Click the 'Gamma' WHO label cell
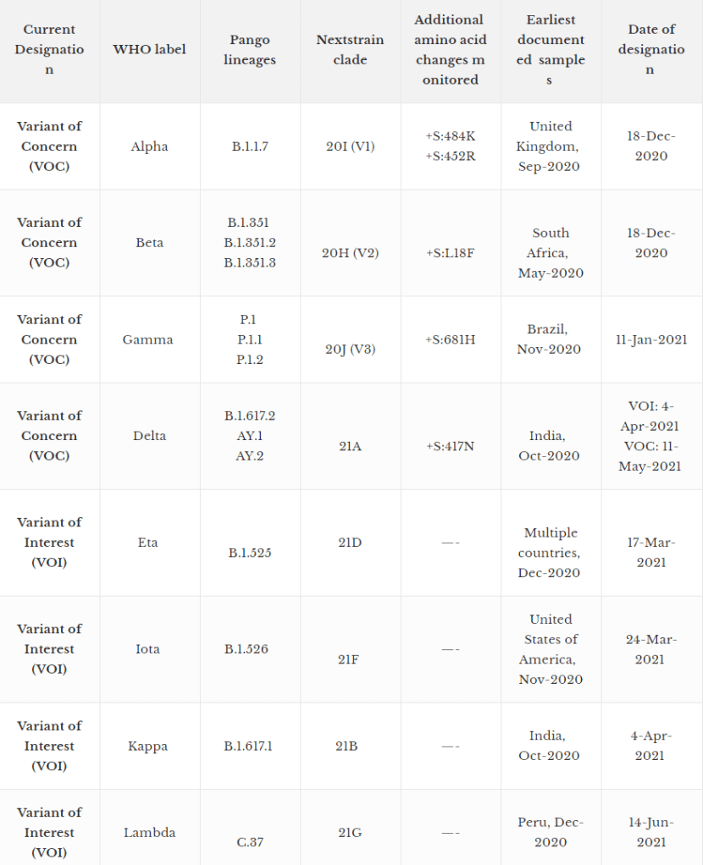This screenshot has height=865, width=703. click(149, 339)
